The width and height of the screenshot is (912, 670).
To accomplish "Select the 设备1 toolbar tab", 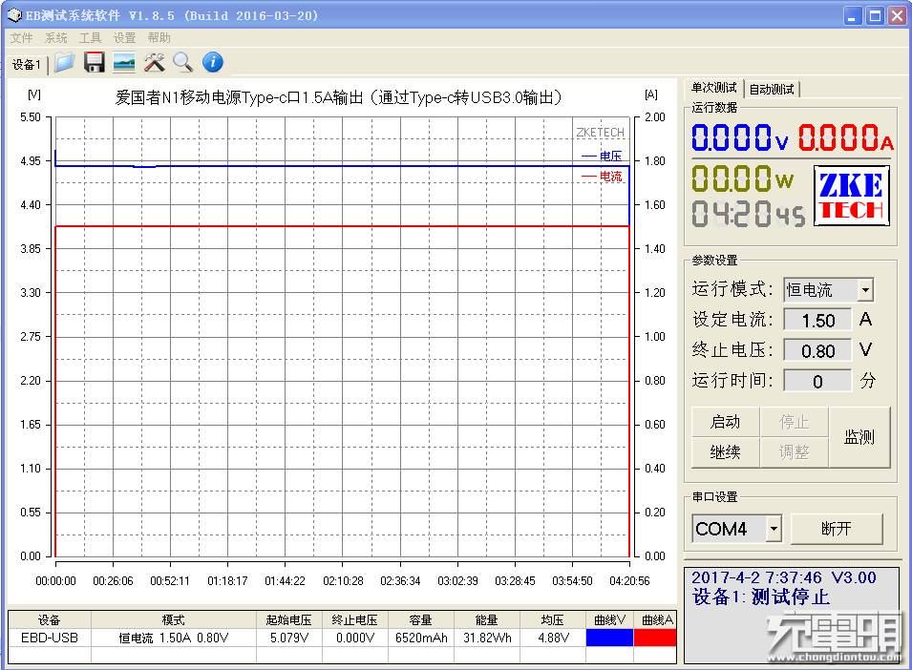I will [27, 64].
